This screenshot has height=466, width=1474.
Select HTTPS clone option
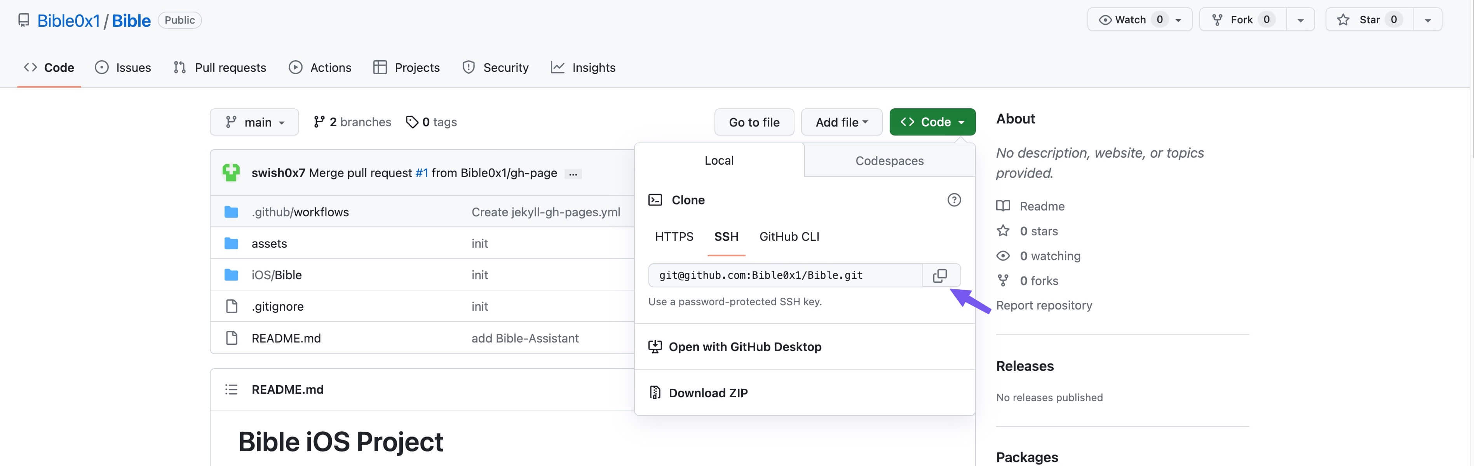674,237
